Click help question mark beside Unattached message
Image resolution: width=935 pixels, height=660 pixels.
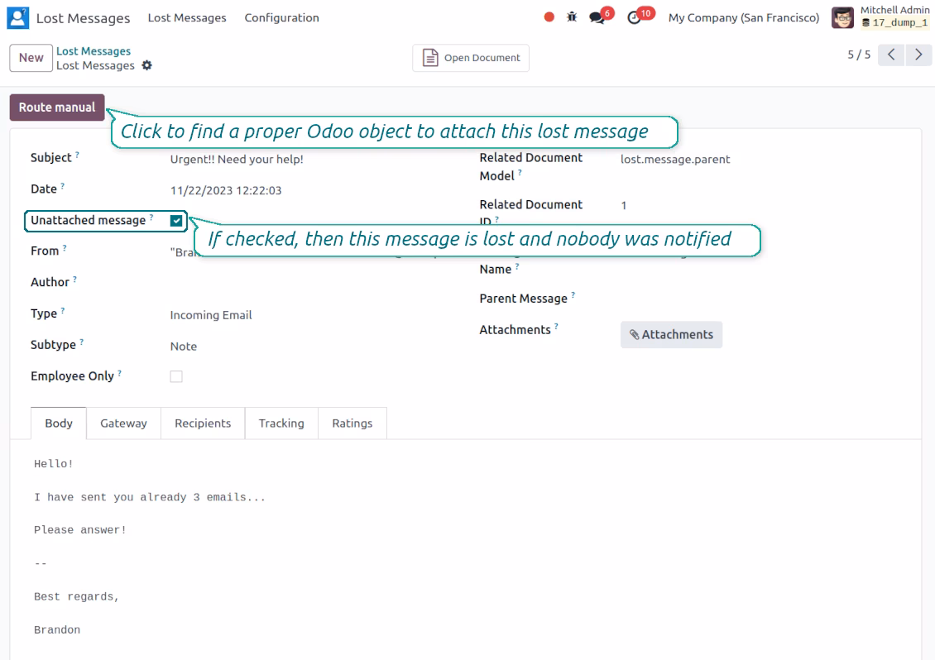coord(151,218)
